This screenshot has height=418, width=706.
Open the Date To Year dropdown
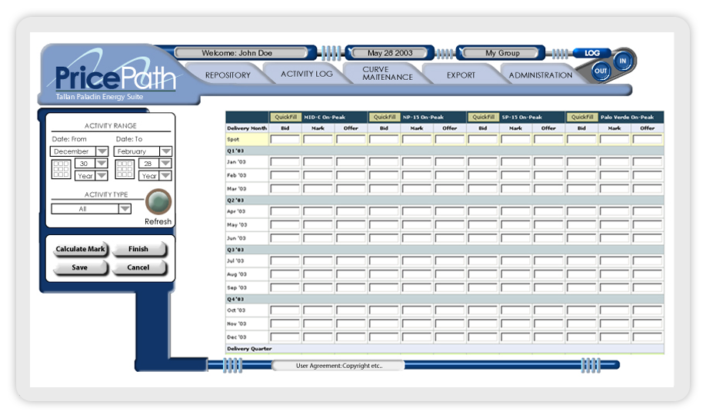tap(165, 175)
